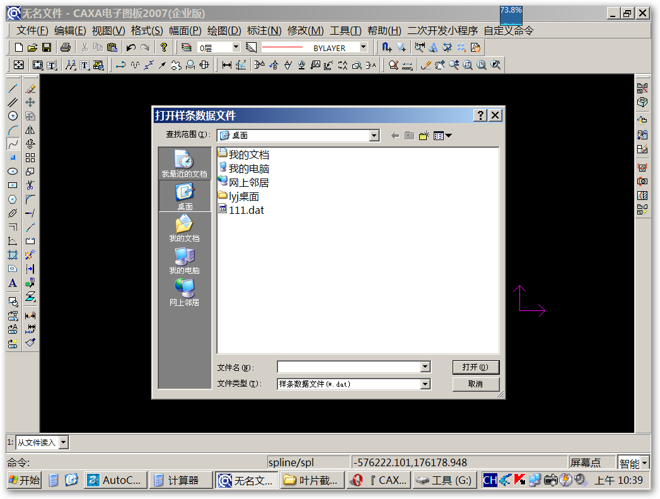Select the lyj桌面 folder
The height and width of the screenshot is (499, 660).
(239, 196)
